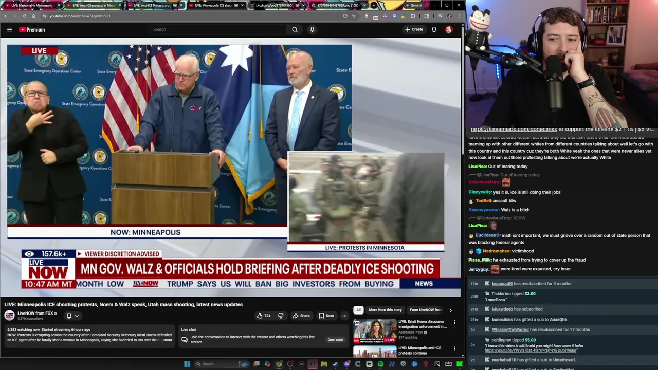Open Kristi Noem immigration enforcement video thumbnail

click(374, 331)
